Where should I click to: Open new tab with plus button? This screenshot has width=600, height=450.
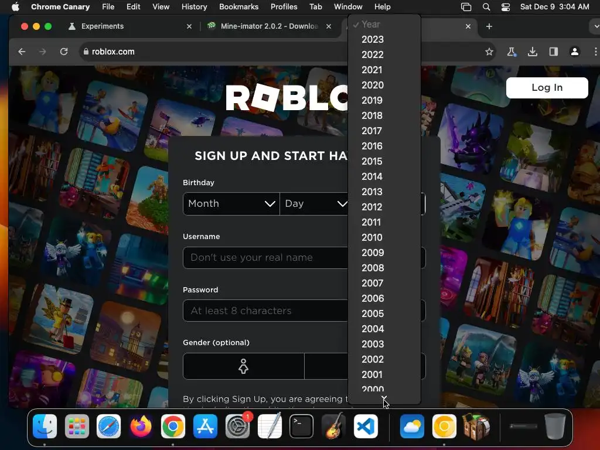[x=489, y=26]
